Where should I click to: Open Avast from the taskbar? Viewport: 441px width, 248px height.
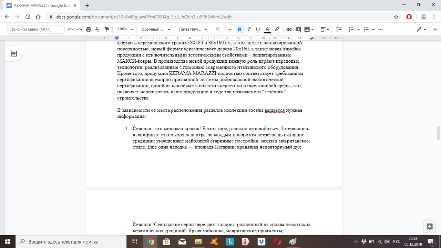click(x=214, y=241)
